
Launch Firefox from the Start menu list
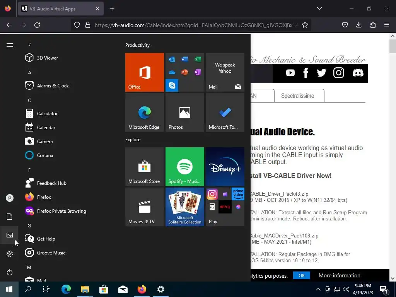click(68, 197)
